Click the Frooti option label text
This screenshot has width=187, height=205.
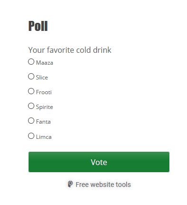point(44,92)
